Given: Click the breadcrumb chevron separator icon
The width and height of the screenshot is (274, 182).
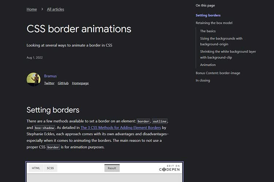Looking at the screenshot, I should click(42, 9).
